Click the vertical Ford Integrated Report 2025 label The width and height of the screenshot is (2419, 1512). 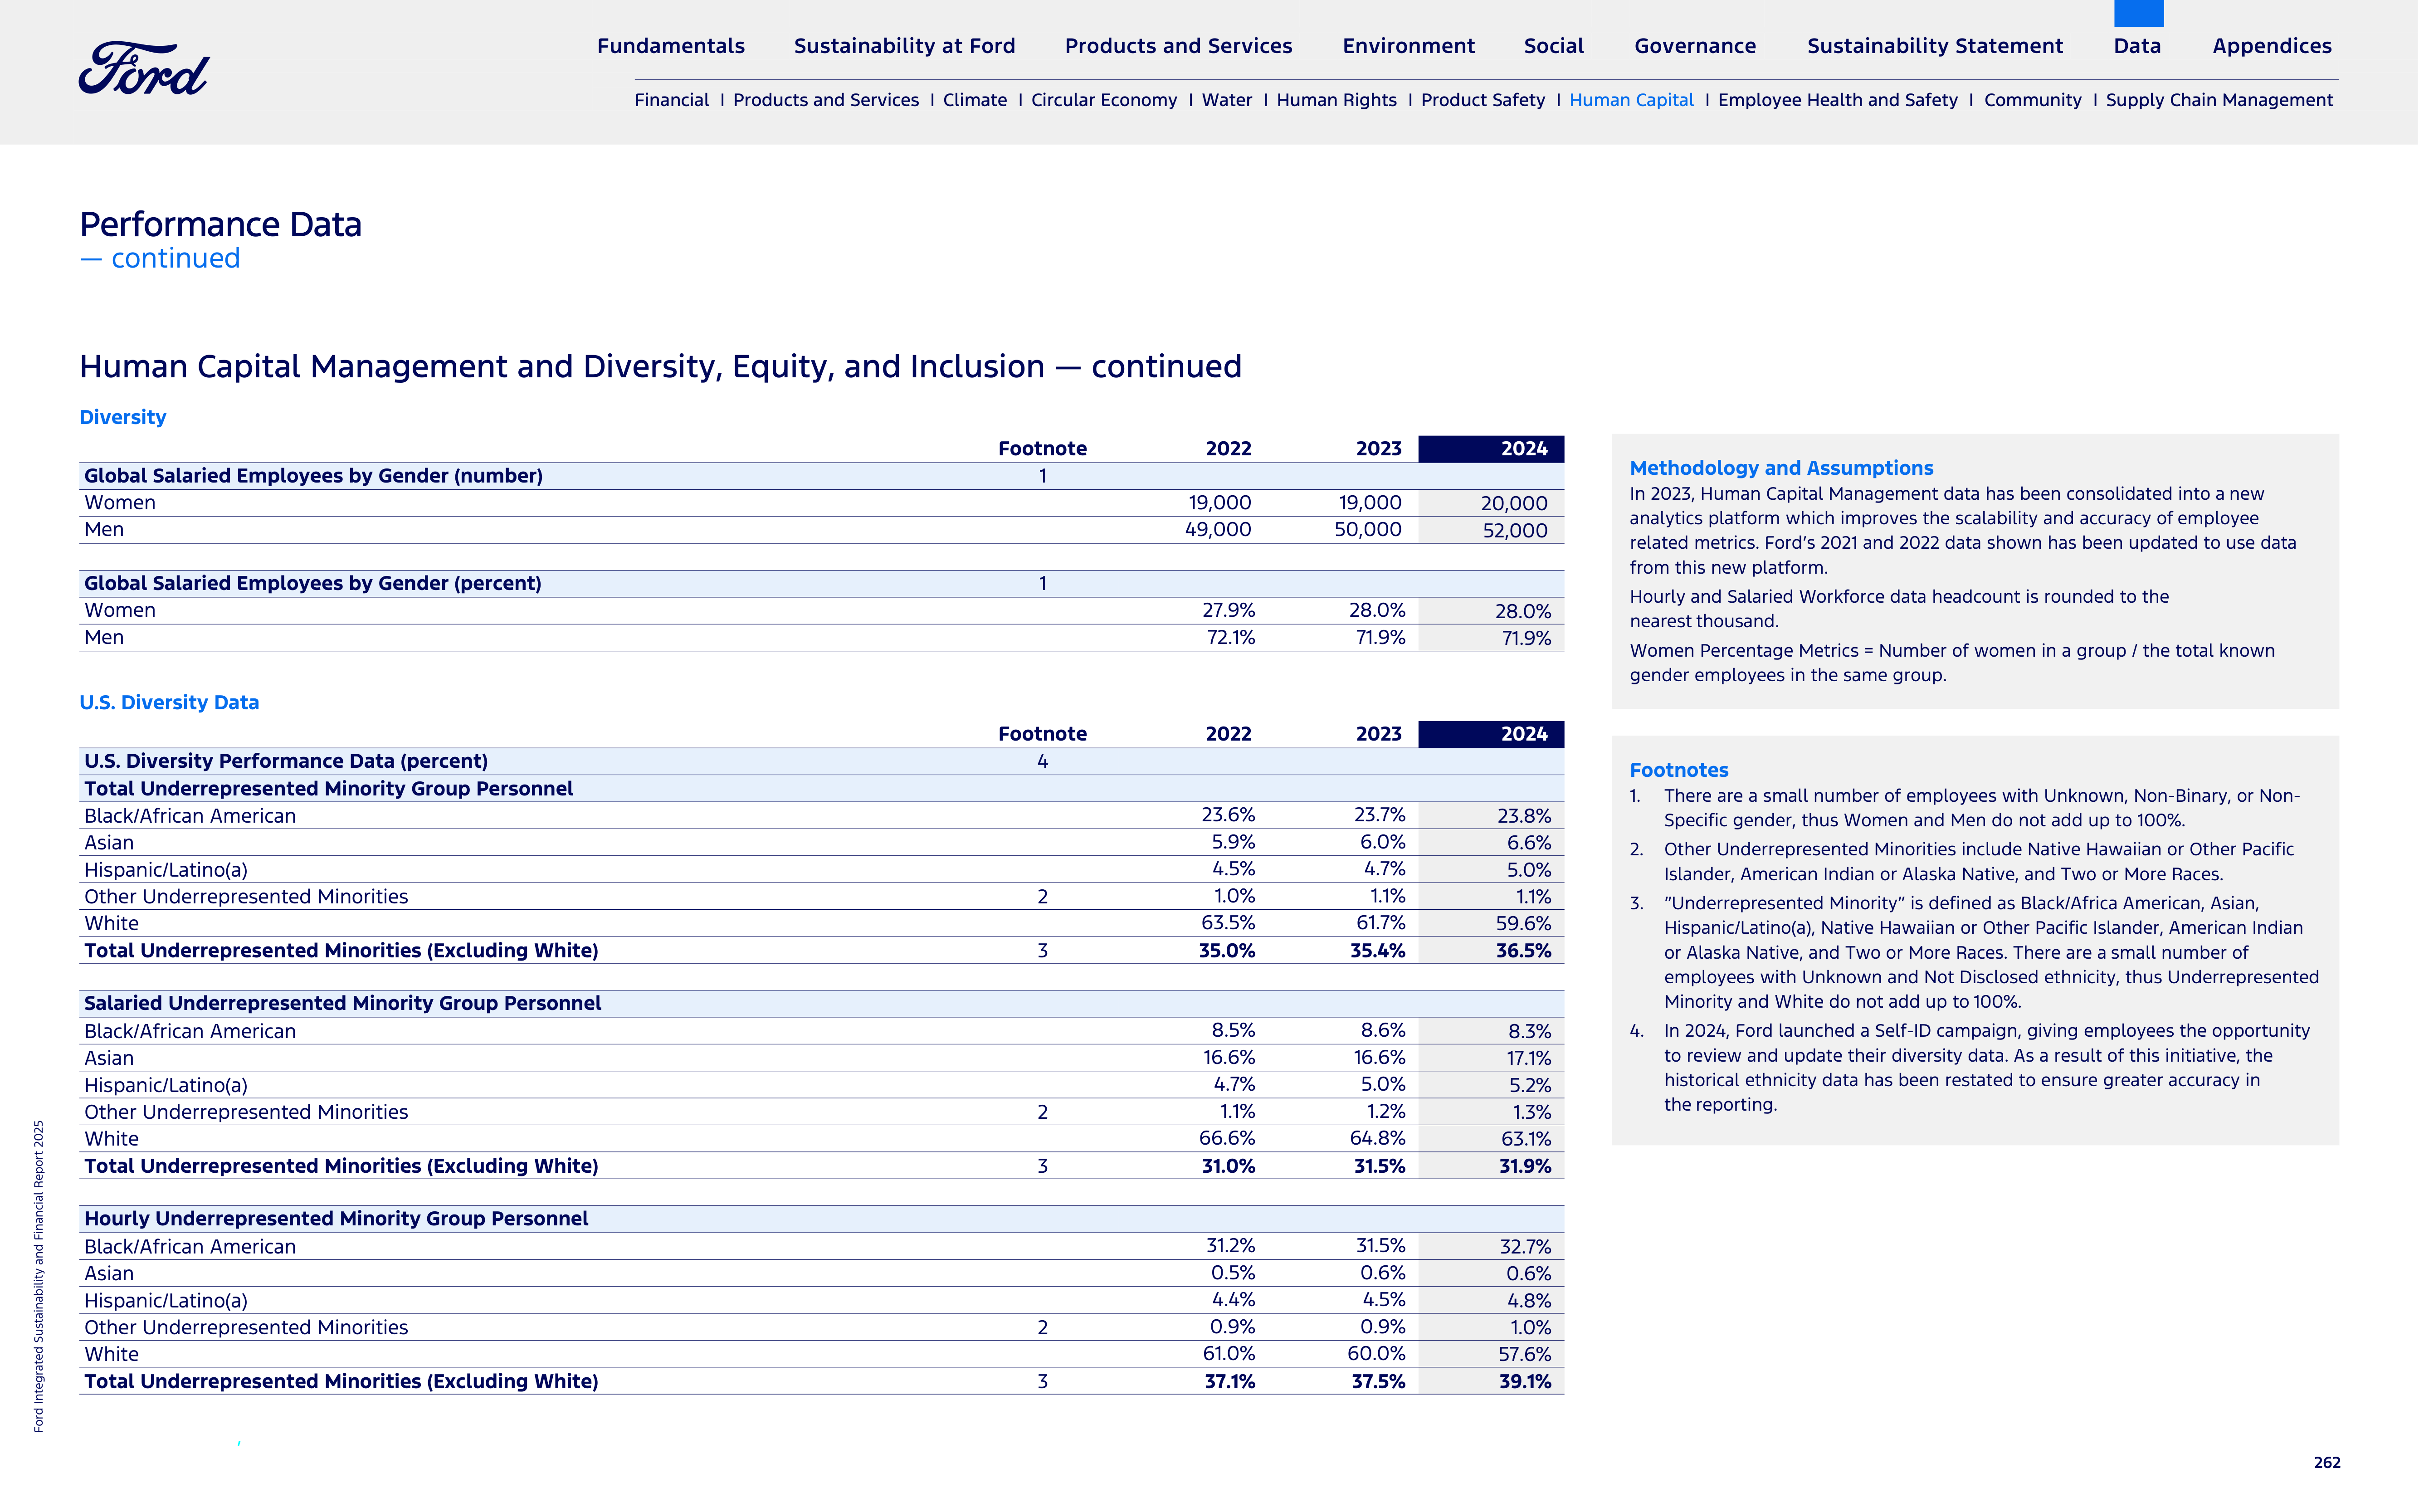(x=39, y=1276)
